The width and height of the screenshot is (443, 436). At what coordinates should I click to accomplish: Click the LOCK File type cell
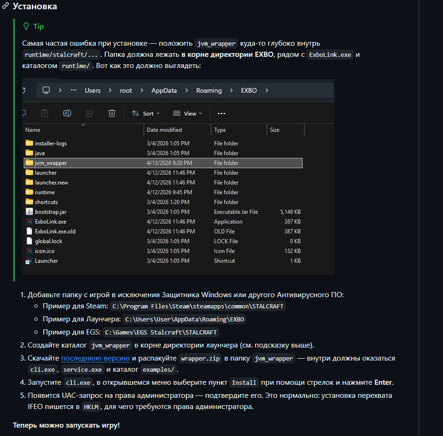226,241
